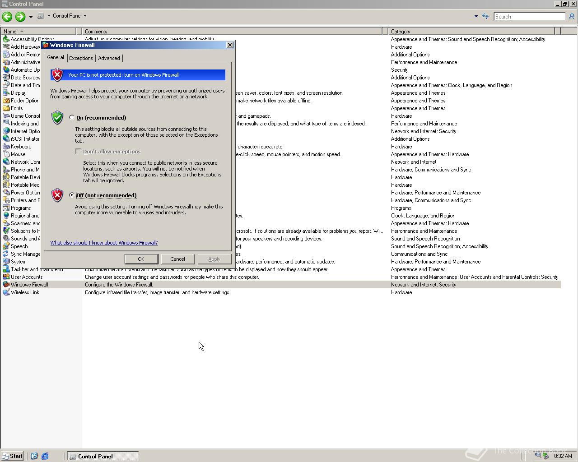Click 'Clock, Language, and Region' category text
Screen dimensions: 578x462
[423, 216]
